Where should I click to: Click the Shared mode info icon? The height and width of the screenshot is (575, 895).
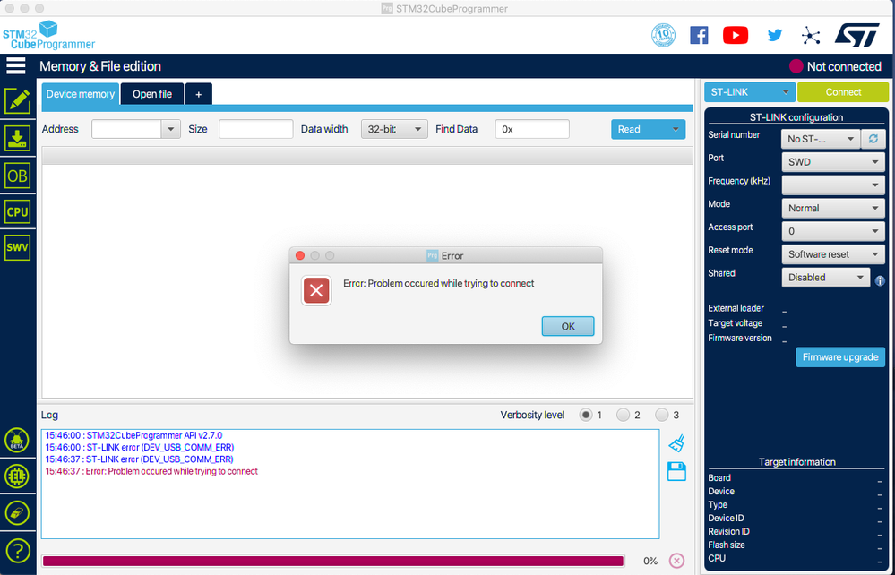click(x=880, y=280)
